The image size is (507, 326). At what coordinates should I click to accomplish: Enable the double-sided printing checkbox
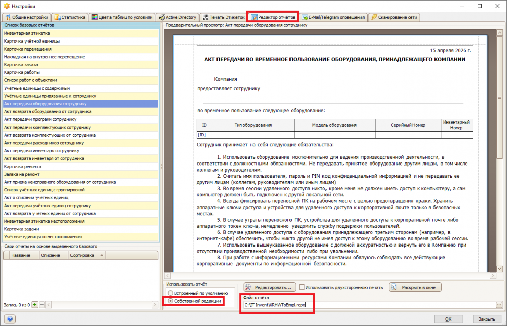[x=302, y=287]
